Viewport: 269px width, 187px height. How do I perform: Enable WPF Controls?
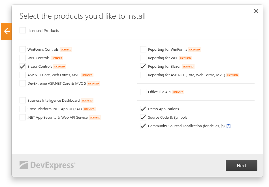(x=22, y=58)
